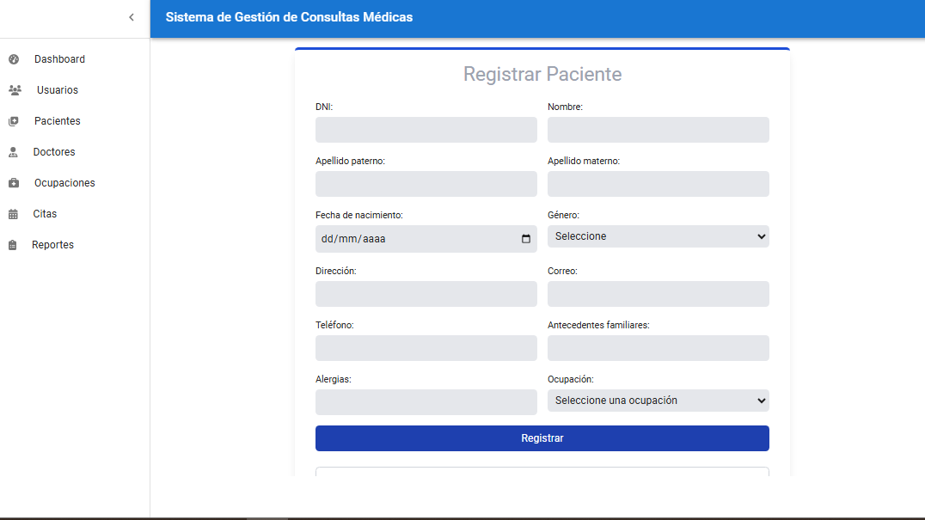
Task: Click the Apellido materno field
Action: point(658,184)
